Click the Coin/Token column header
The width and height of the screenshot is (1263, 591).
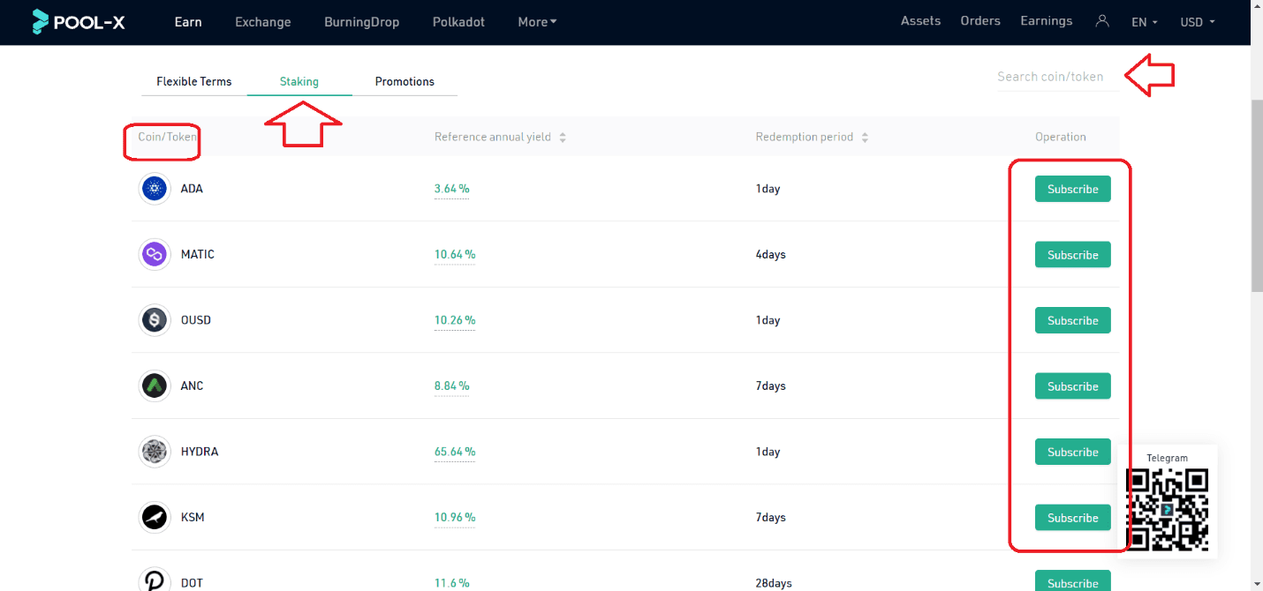coord(168,137)
